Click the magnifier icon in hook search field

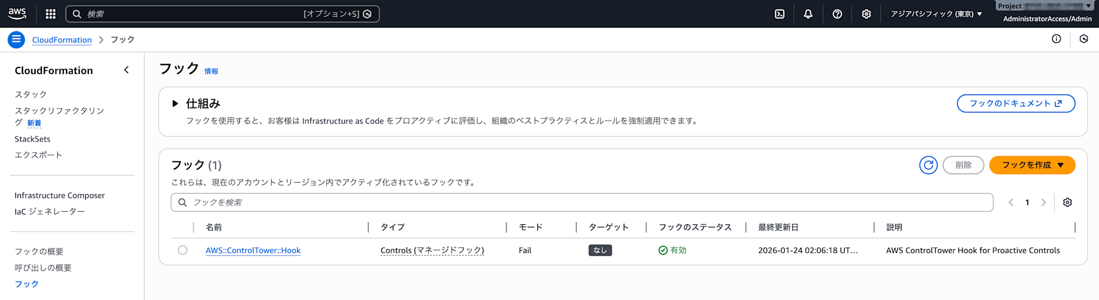pyautogui.click(x=182, y=202)
